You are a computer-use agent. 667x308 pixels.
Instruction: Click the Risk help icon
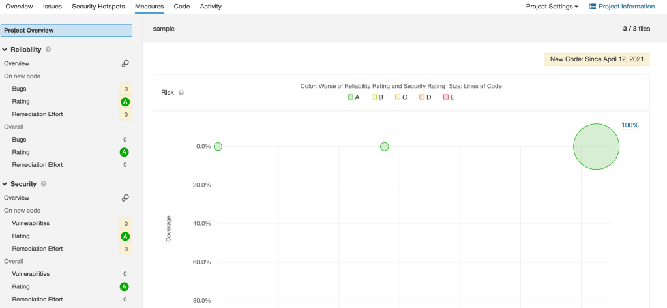181,93
